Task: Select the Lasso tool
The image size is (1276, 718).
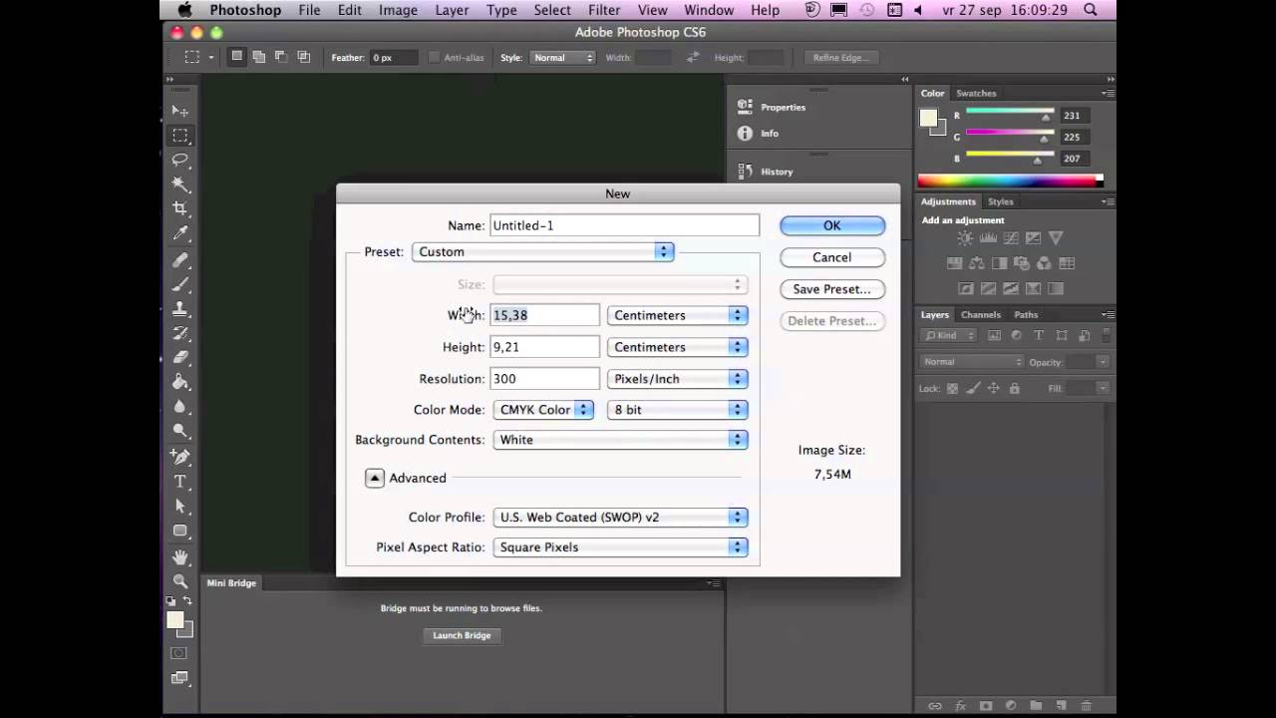Action: tap(180, 160)
